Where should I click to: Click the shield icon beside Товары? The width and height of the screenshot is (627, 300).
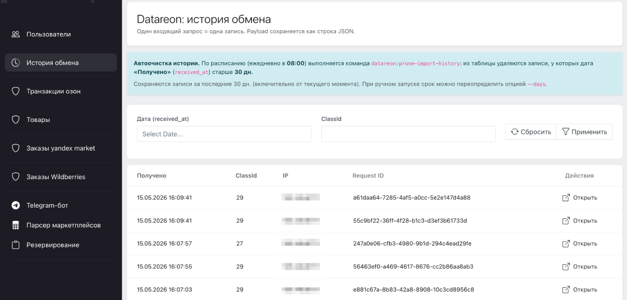coord(16,120)
